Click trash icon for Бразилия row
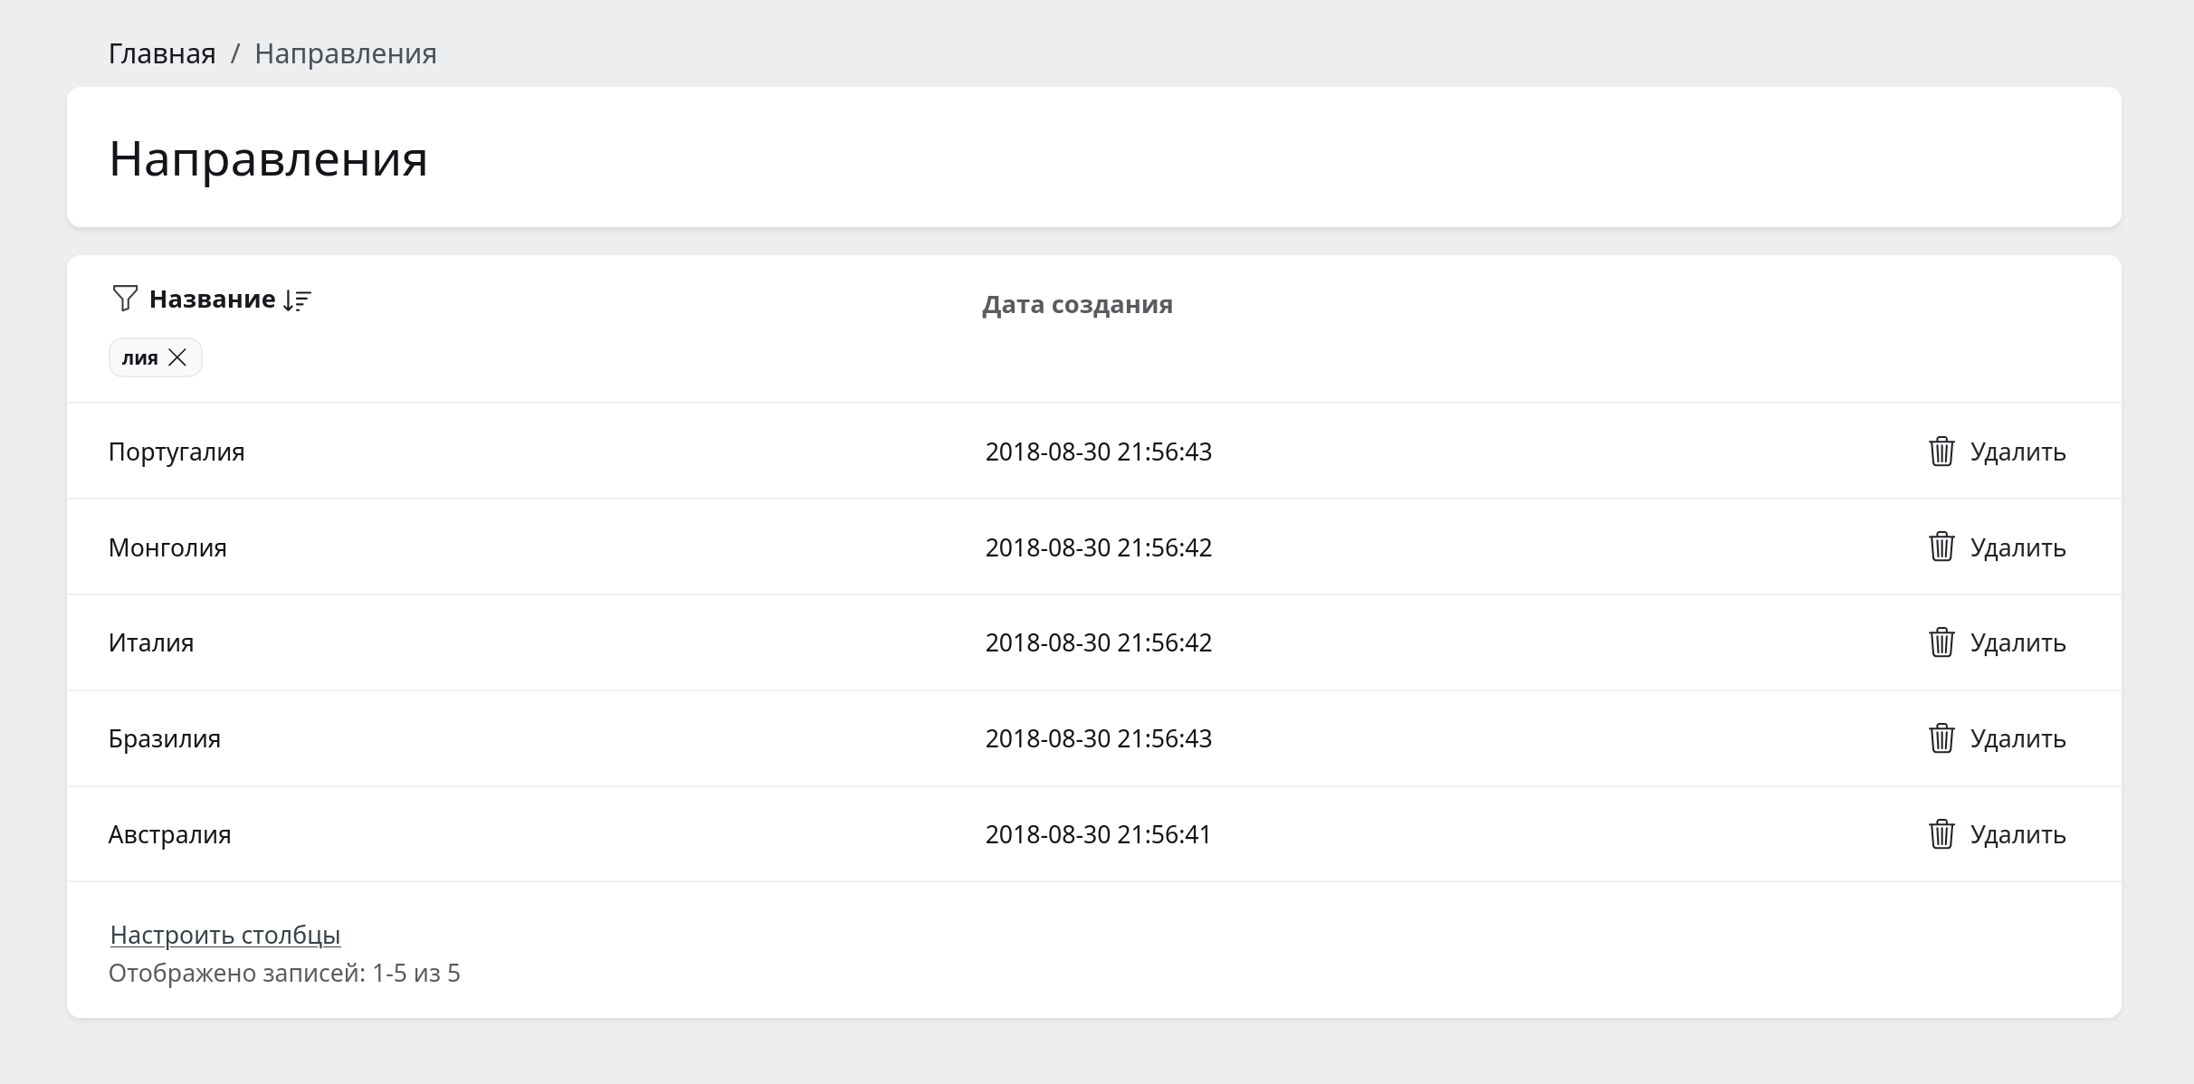Viewport: 2194px width, 1084px height. (1941, 738)
